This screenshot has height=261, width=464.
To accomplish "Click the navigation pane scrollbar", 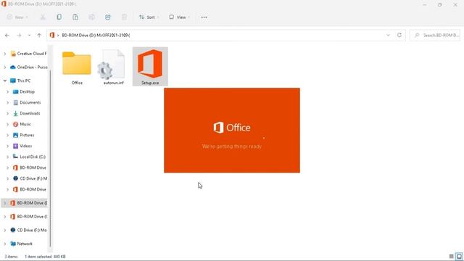I will point(50,158).
